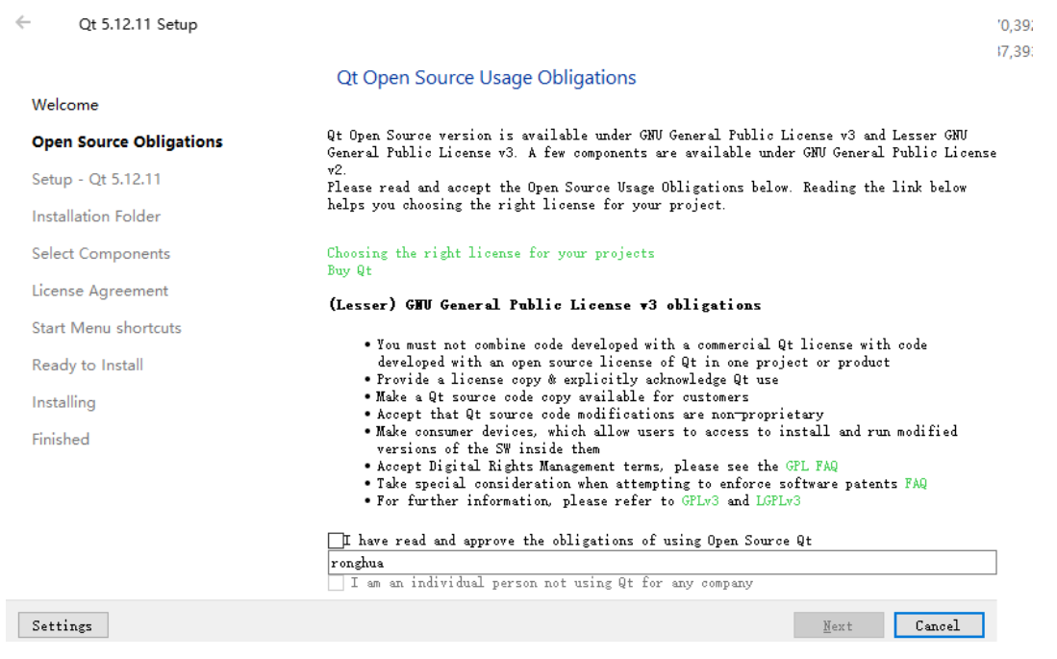The height and width of the screenshot is (659, 1057).
Task: Click the company name input field
Action: pos(662,563)
